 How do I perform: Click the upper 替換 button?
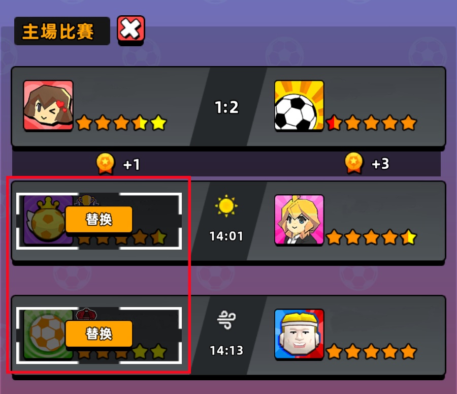pyautogui.click(x=99, y=220)
